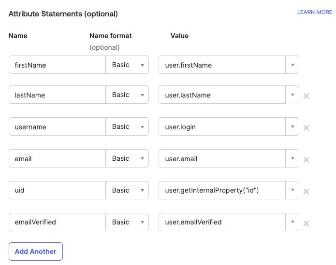This screenshot has width=336, height=265.
Task: Remove the email attribute row
Action: coord(306,160)
